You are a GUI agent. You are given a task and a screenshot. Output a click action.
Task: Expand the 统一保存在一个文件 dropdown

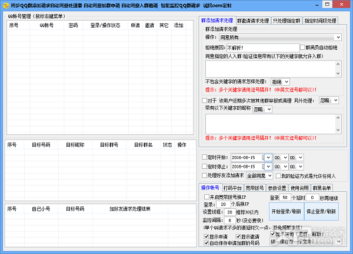(305, 242)
